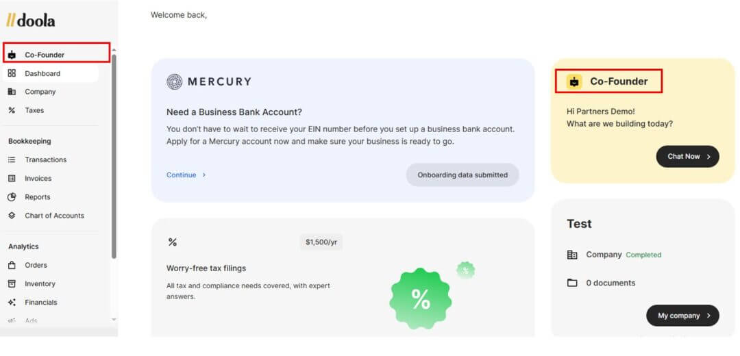Click the Chart of Accounts layers icon
Viewport: 740px width, 356px height.
[x=12, y=215]
